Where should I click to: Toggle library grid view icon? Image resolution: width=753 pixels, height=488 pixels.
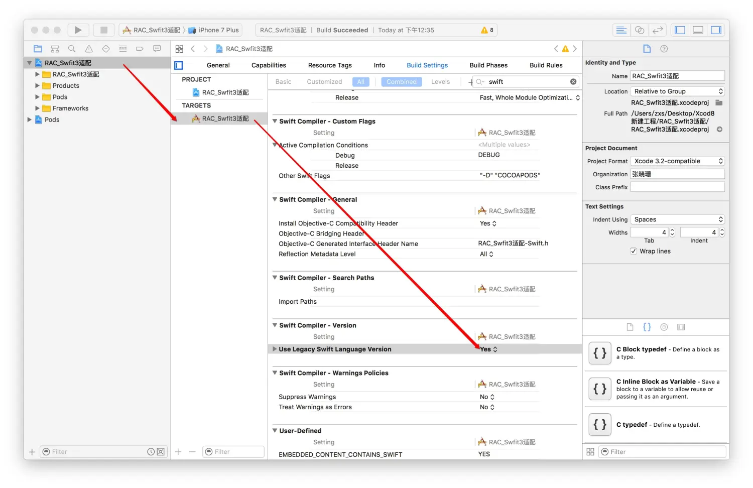coord(590,452)
